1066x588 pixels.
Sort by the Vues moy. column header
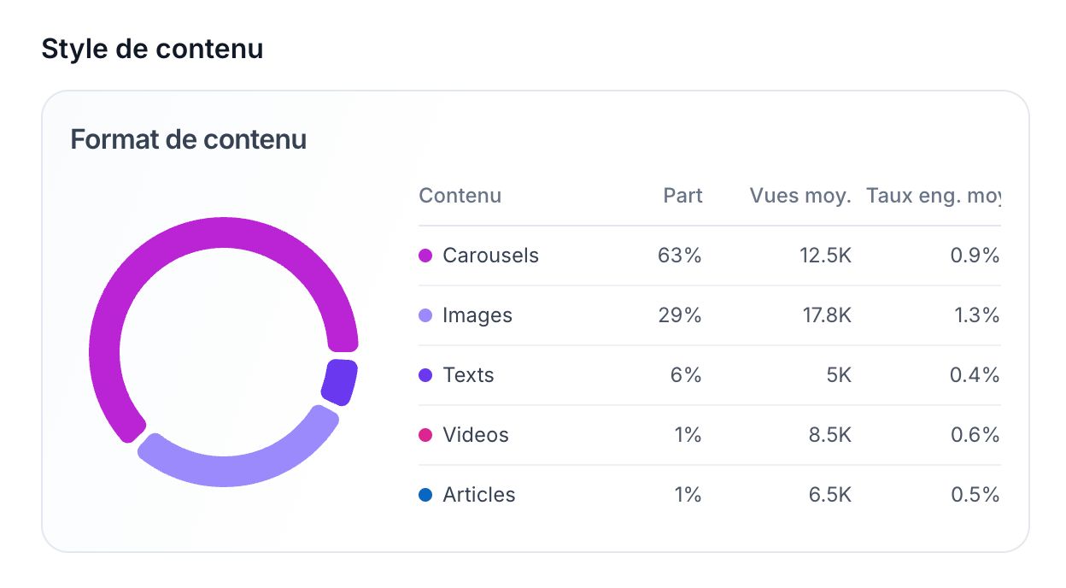[x=800, y=196]
